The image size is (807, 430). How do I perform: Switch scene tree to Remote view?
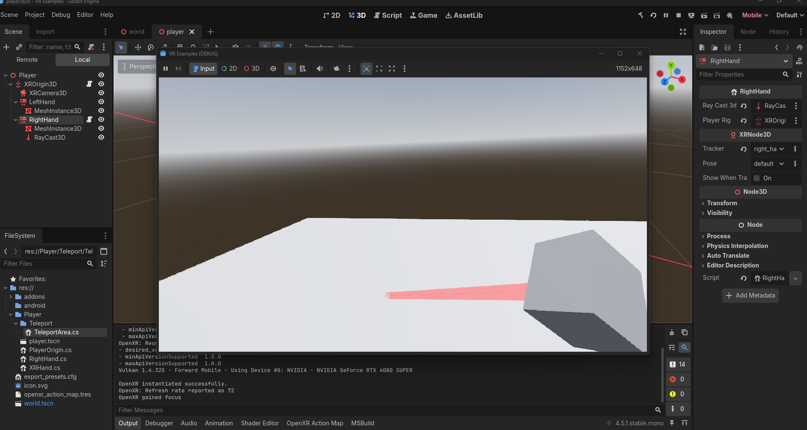(x=27, y=60)
